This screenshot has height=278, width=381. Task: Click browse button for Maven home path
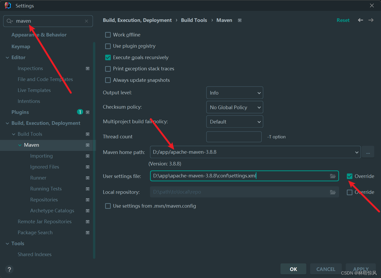pyautogui.click(x=368, y=152)
